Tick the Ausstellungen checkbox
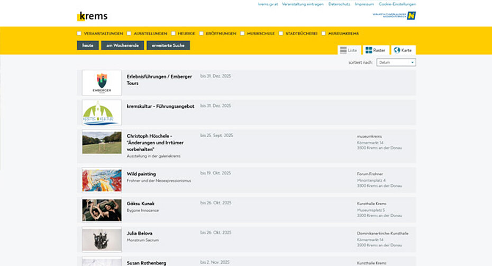 point(129,33)
